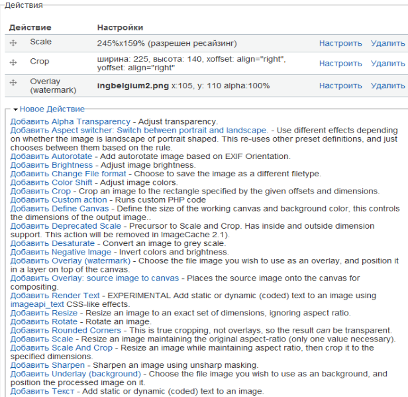Add the Aspect switcher action
The height and width of the screenshot is (397, 408).
tap(139, 130)
